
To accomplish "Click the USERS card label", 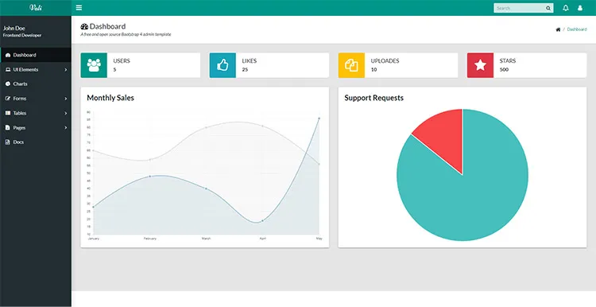I will 122,61.
